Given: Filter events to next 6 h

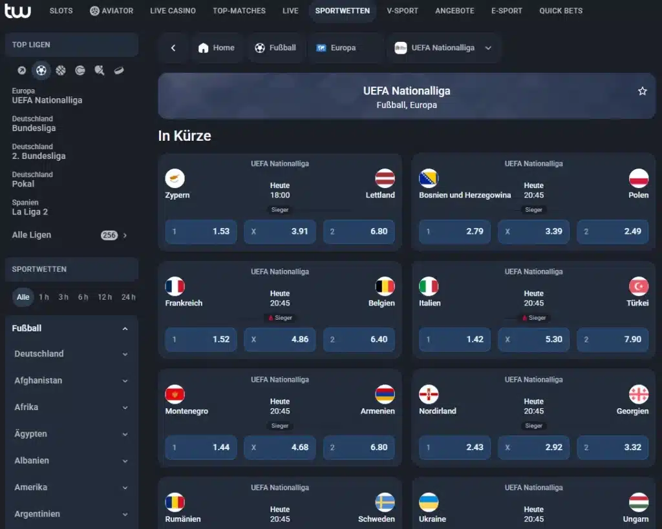Looking at the screenshot, I should pyautogui.click(x=83, y=297).
